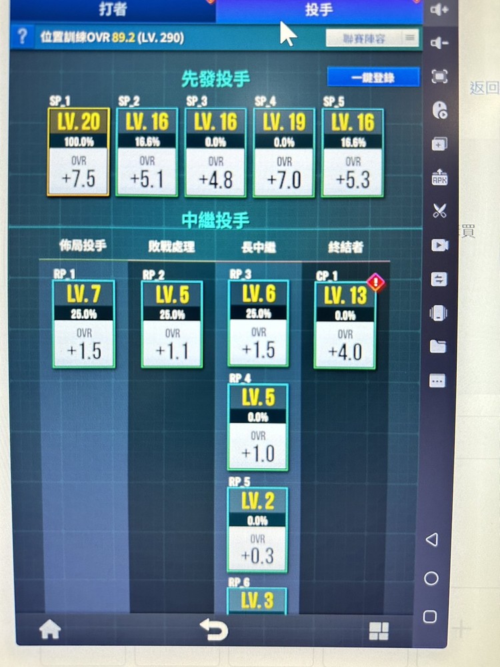The height and width of the screenshot is (667, 500).
Task: Select the RP_6 LV. 3 card
Action: pos(257,601)
